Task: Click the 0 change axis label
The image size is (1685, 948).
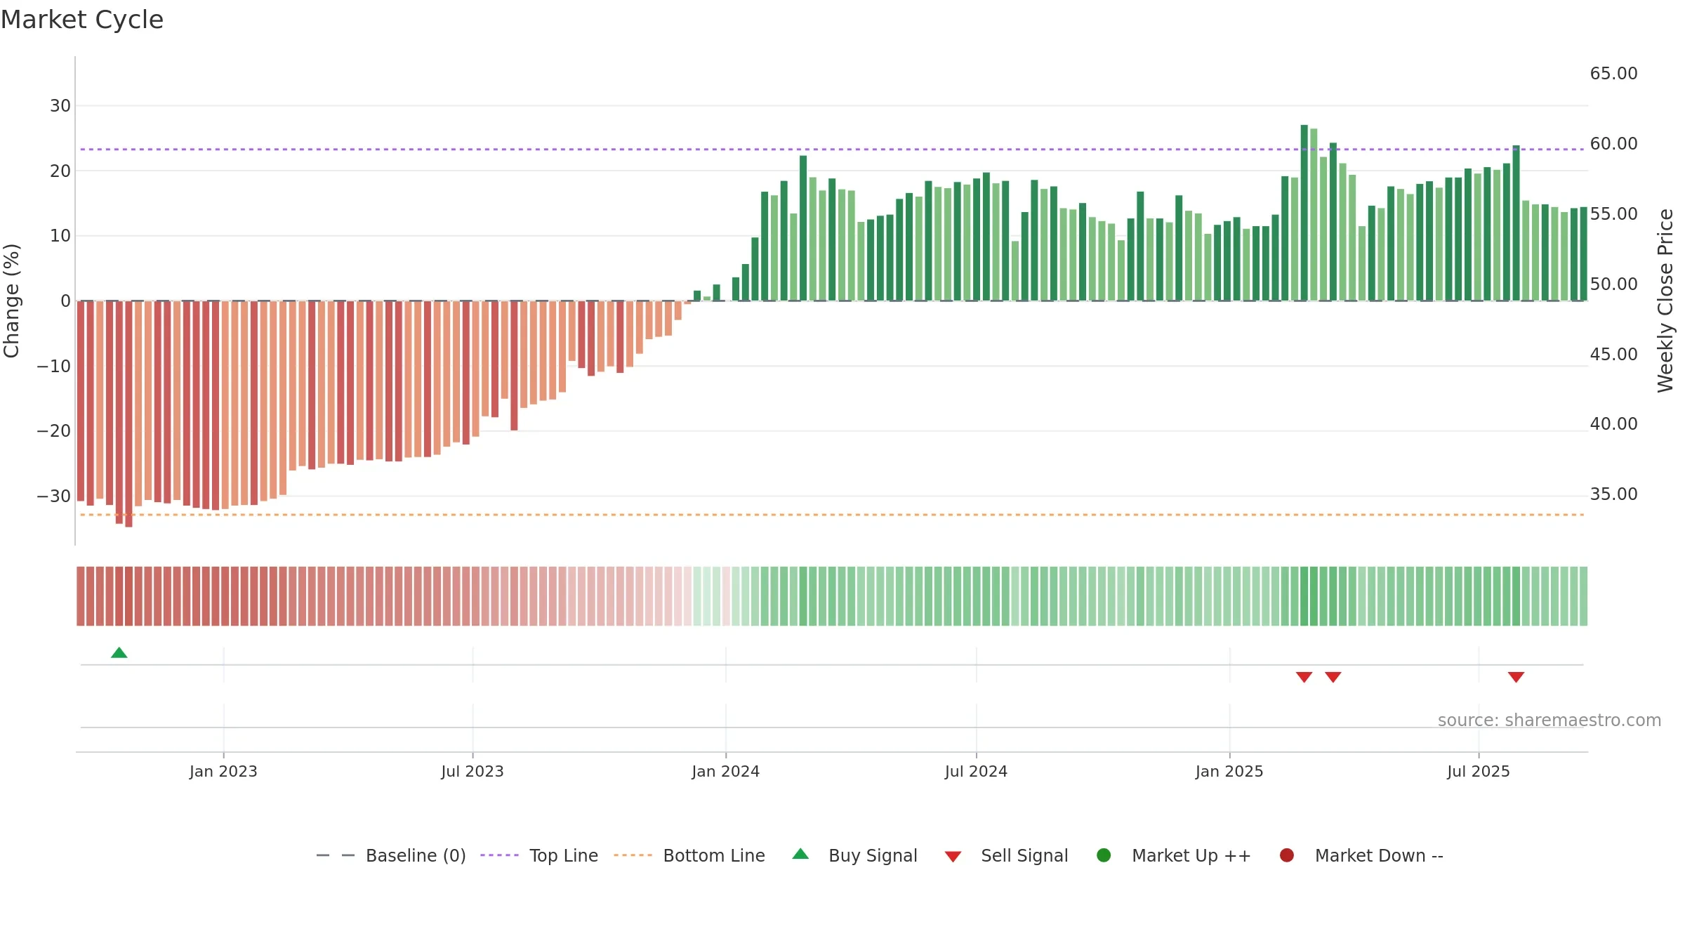Action: pos(66,301)
